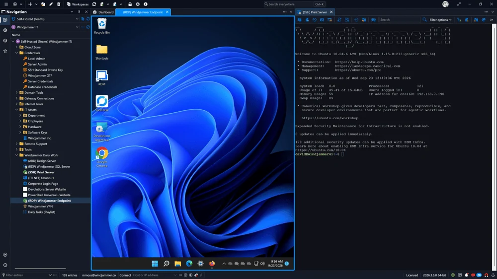Expand the Domain Tools folder

(x=17, y=93)
